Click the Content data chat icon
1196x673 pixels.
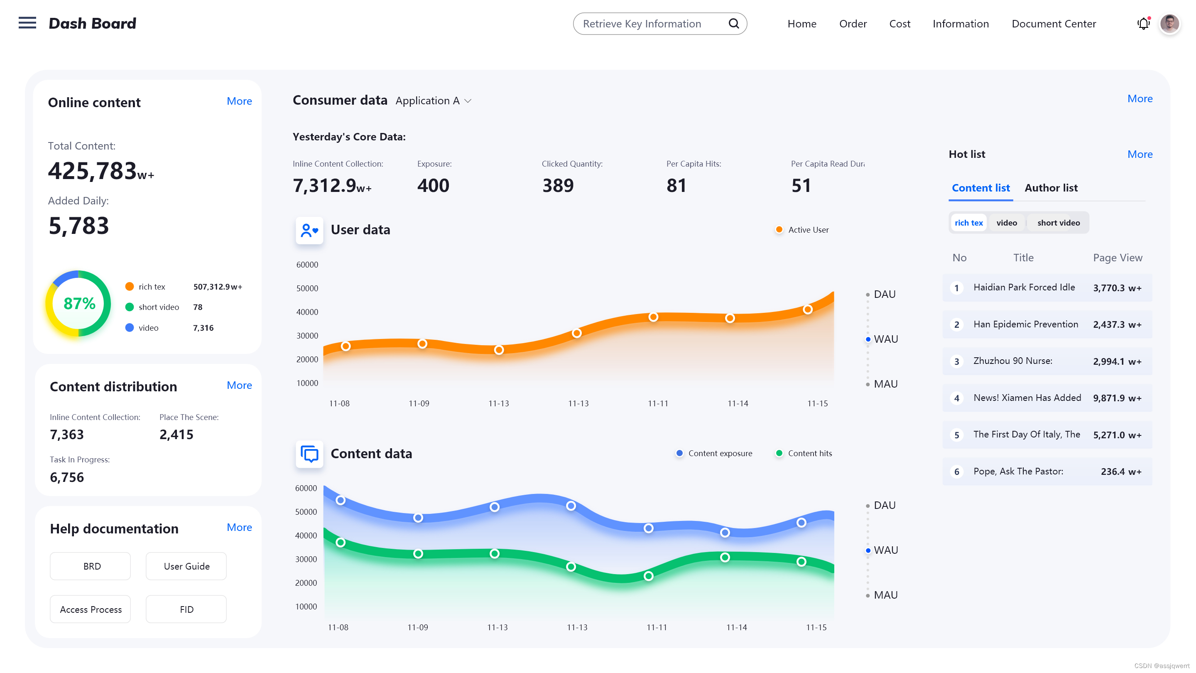[x=309, y=454]
